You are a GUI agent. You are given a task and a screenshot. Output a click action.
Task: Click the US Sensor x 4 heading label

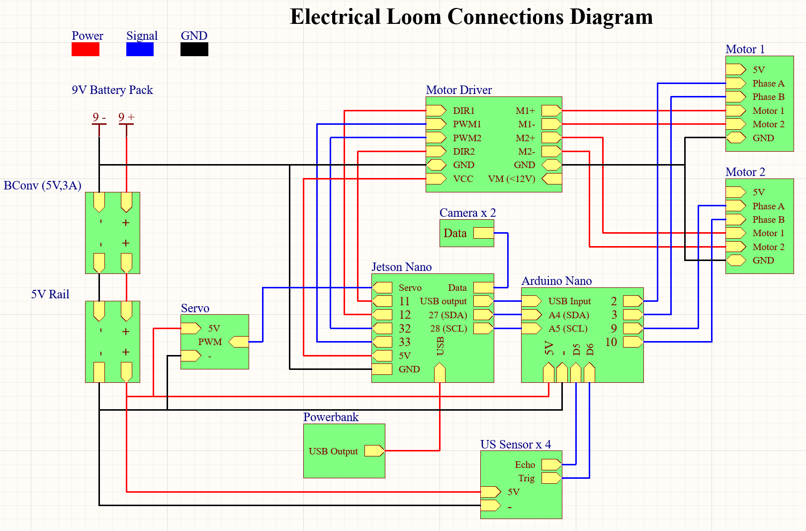[x=516, y=444]
